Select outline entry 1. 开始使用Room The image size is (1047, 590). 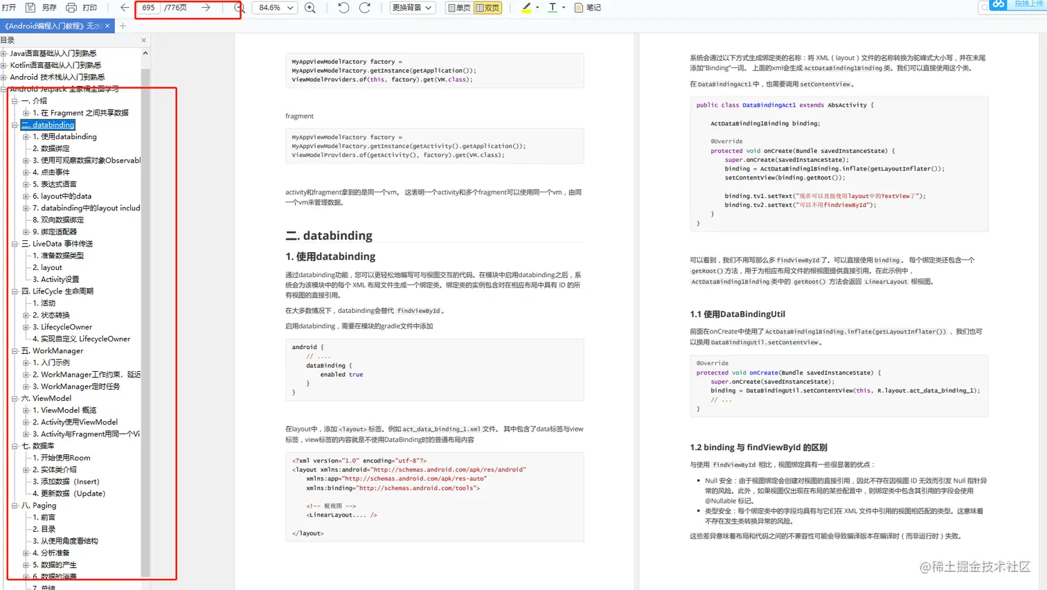point(62,458)
